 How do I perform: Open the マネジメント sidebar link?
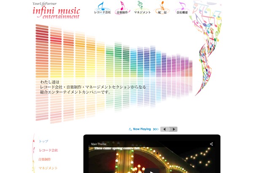(x=48, y=168)
